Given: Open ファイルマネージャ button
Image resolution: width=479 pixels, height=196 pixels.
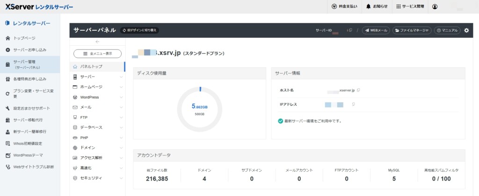Looking at the screenshot, I should click(x=412, y=30).
